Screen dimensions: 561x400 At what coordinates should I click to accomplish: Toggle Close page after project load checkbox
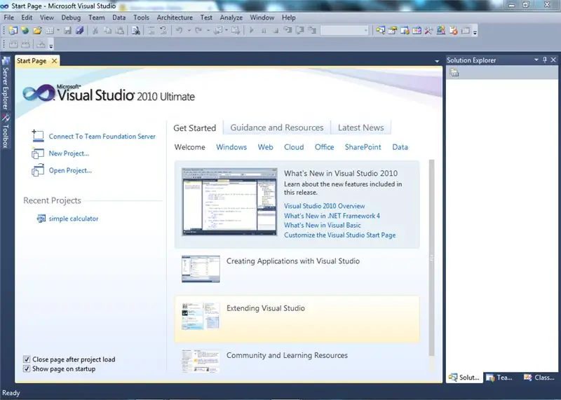click(x=27, y=359)
